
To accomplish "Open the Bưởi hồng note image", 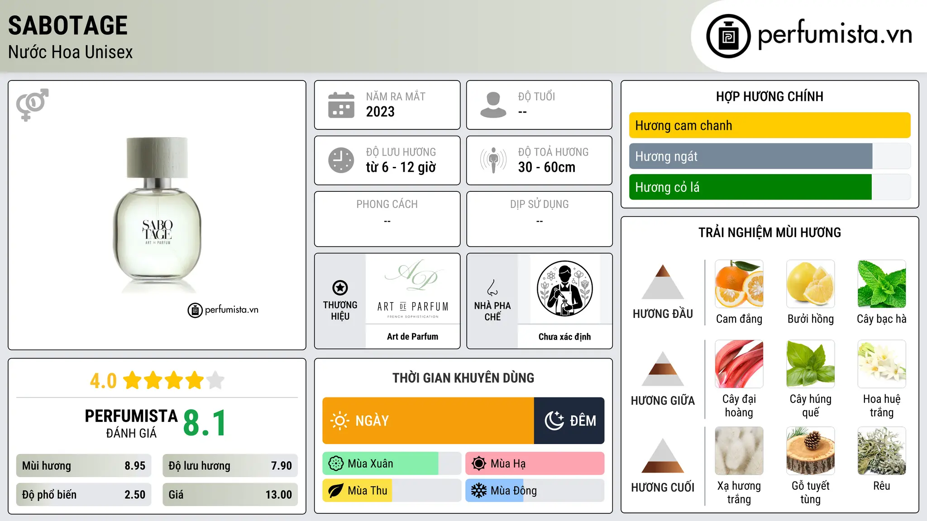I will 811,284.
